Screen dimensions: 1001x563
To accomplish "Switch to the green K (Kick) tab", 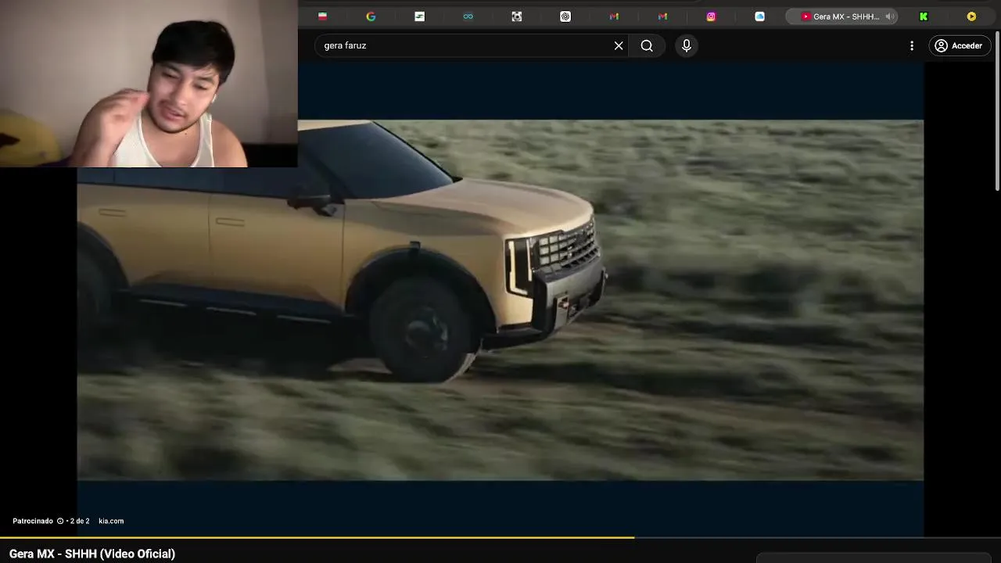I will pyautogui.click(x=924, y=16).
